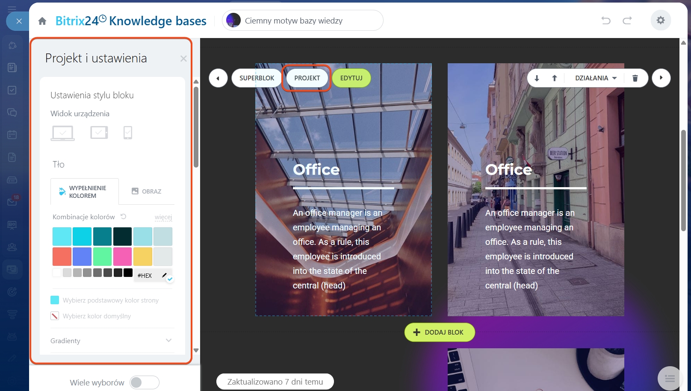Select the Office heading on the street card
691x391 pixels.
tap(508, 170)
